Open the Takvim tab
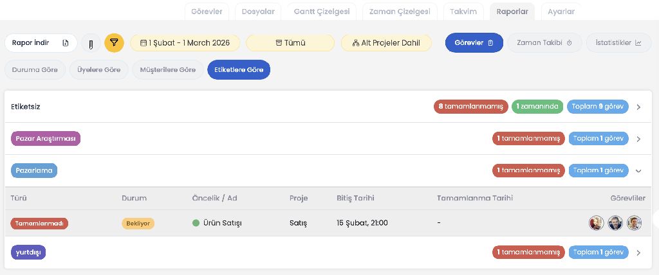The image size is (659, 275). point(463,12)
